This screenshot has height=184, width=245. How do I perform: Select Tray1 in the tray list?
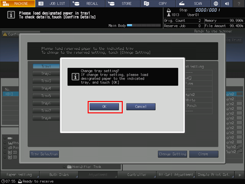pos(46,66)
